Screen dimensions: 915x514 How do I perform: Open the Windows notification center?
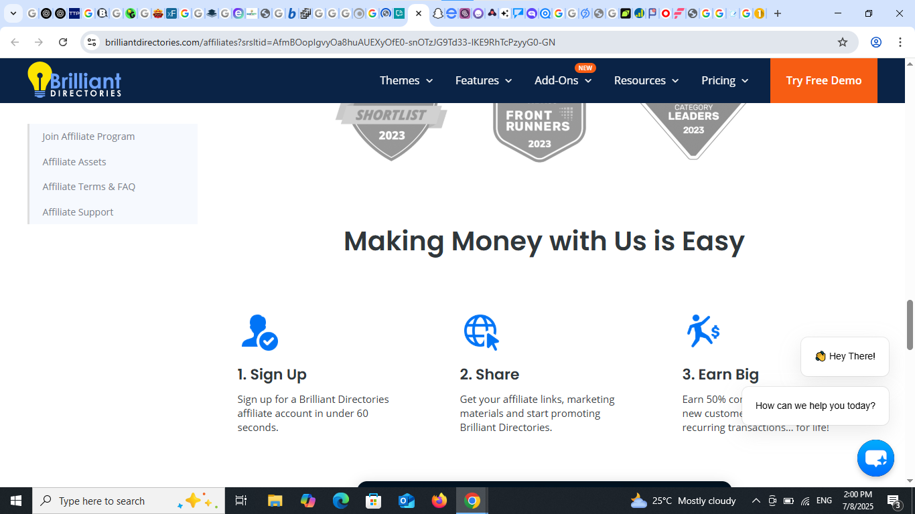click(894, 501)
